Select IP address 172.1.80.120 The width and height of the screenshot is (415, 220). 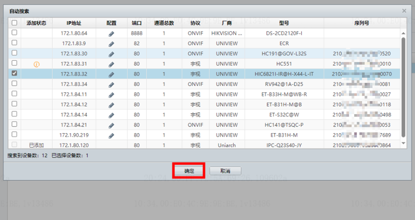[74, 145]
